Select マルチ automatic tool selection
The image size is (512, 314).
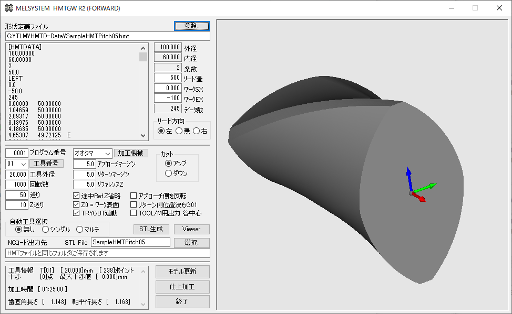tap(80, 229)
